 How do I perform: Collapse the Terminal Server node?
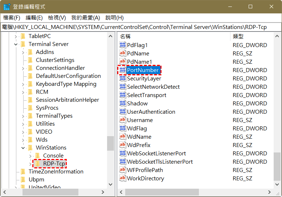pos(16,44)
